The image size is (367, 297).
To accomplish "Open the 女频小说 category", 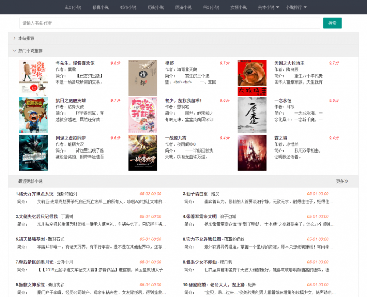I will tap(239, 7).
